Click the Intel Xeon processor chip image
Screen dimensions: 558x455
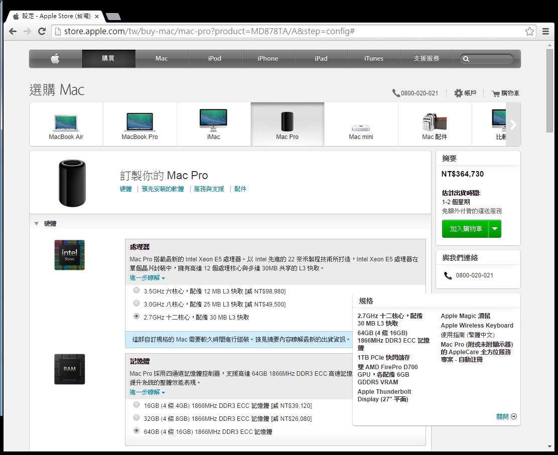69,255
